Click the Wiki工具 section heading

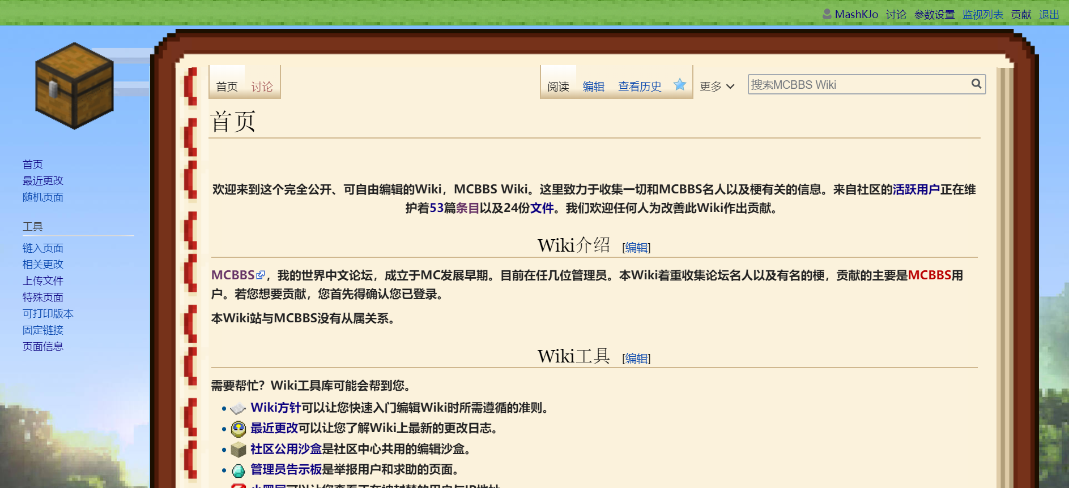(x=574, y=356)
